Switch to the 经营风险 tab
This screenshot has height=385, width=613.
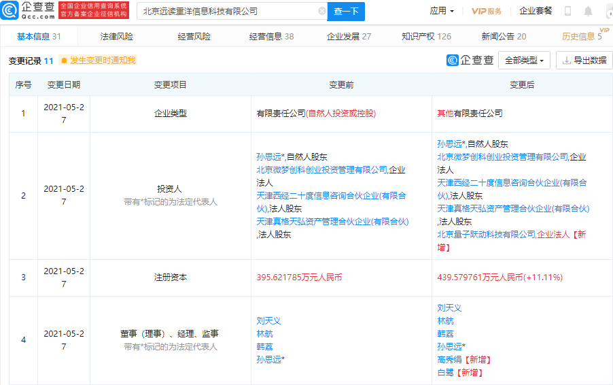[194, 36]
